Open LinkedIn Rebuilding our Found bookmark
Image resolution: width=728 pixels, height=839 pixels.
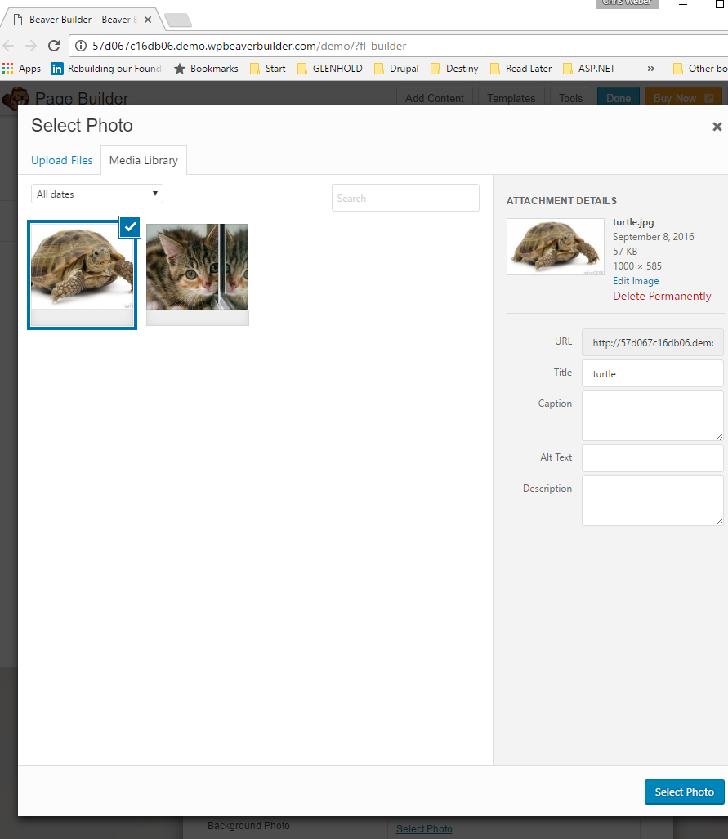[x=106, y=69]
